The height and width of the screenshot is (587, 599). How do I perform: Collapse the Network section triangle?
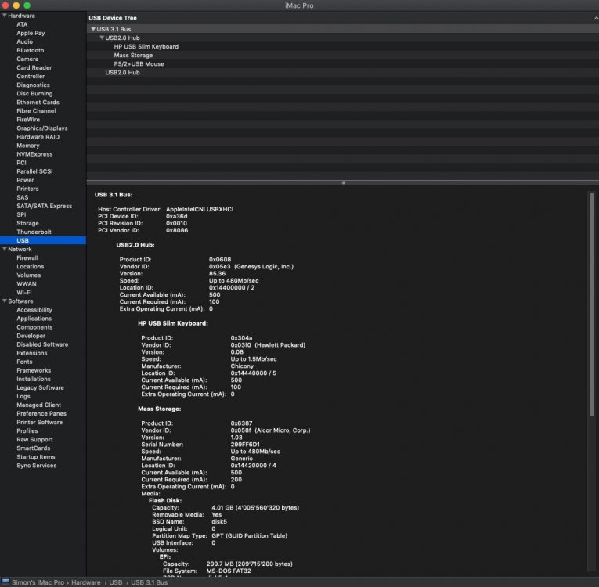5,249
